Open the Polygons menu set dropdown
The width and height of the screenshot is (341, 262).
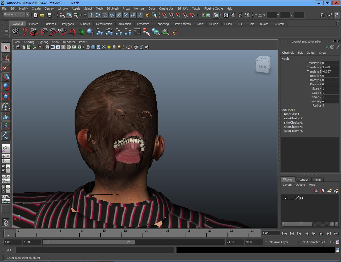click(16, 15)
